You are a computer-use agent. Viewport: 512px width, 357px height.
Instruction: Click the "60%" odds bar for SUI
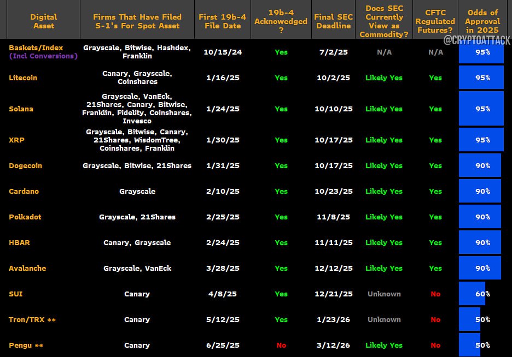tap(472, 294)
